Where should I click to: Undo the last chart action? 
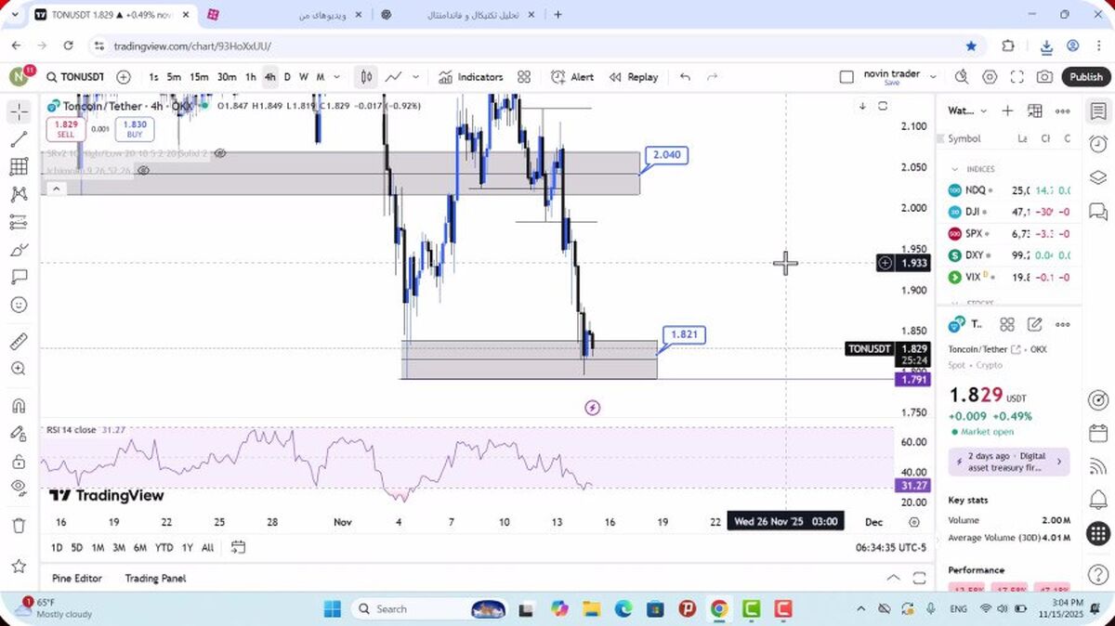point(686,77)
